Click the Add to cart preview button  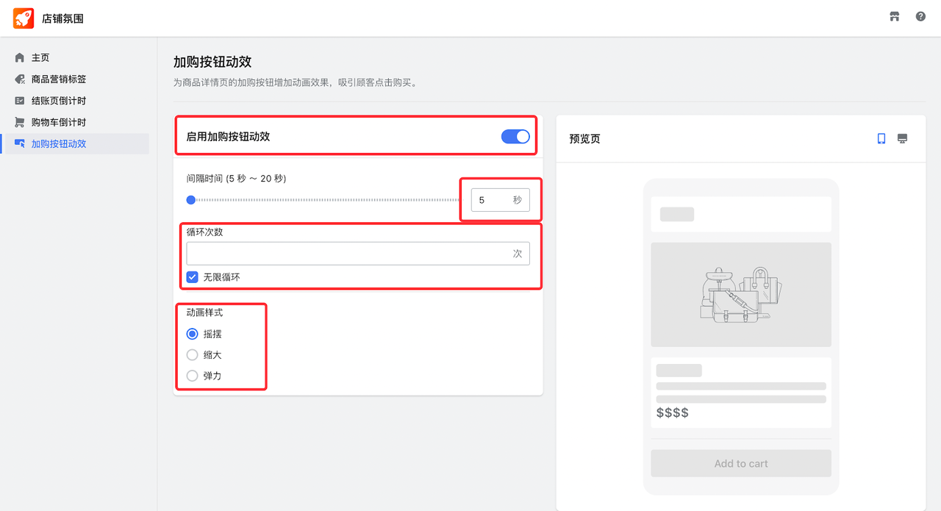click(x=740, y=463)
